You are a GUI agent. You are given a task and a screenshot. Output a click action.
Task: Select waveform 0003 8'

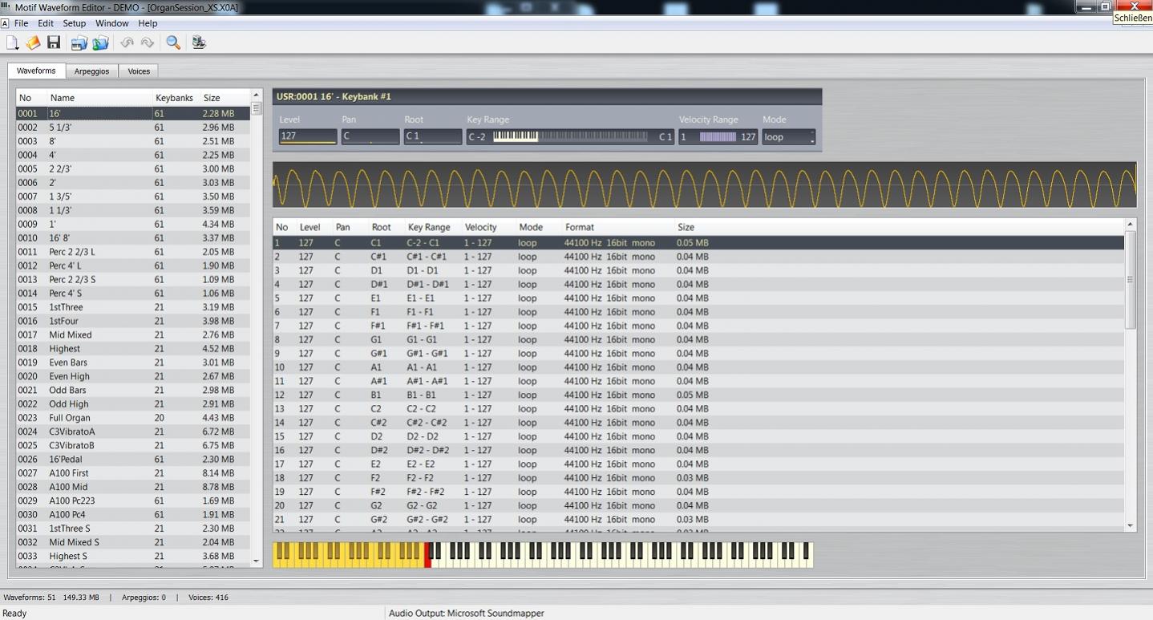coord(133,141)
